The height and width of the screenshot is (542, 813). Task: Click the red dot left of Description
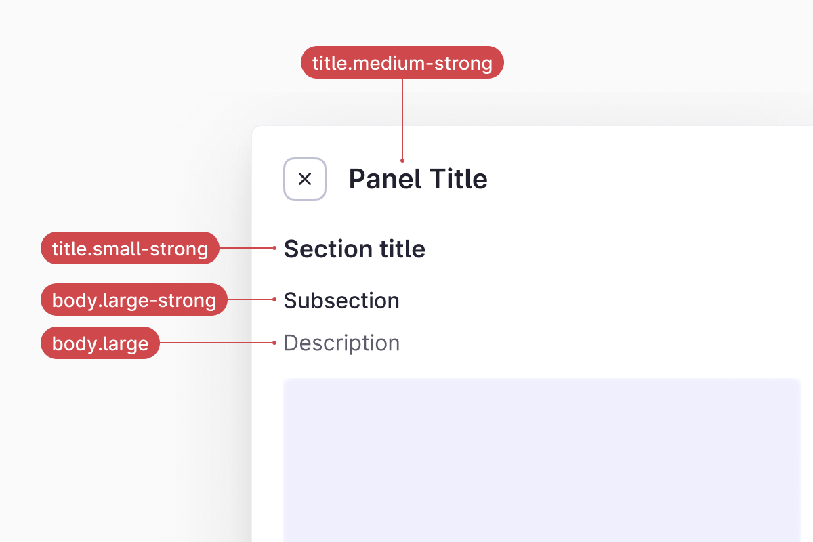click(274, 343)
